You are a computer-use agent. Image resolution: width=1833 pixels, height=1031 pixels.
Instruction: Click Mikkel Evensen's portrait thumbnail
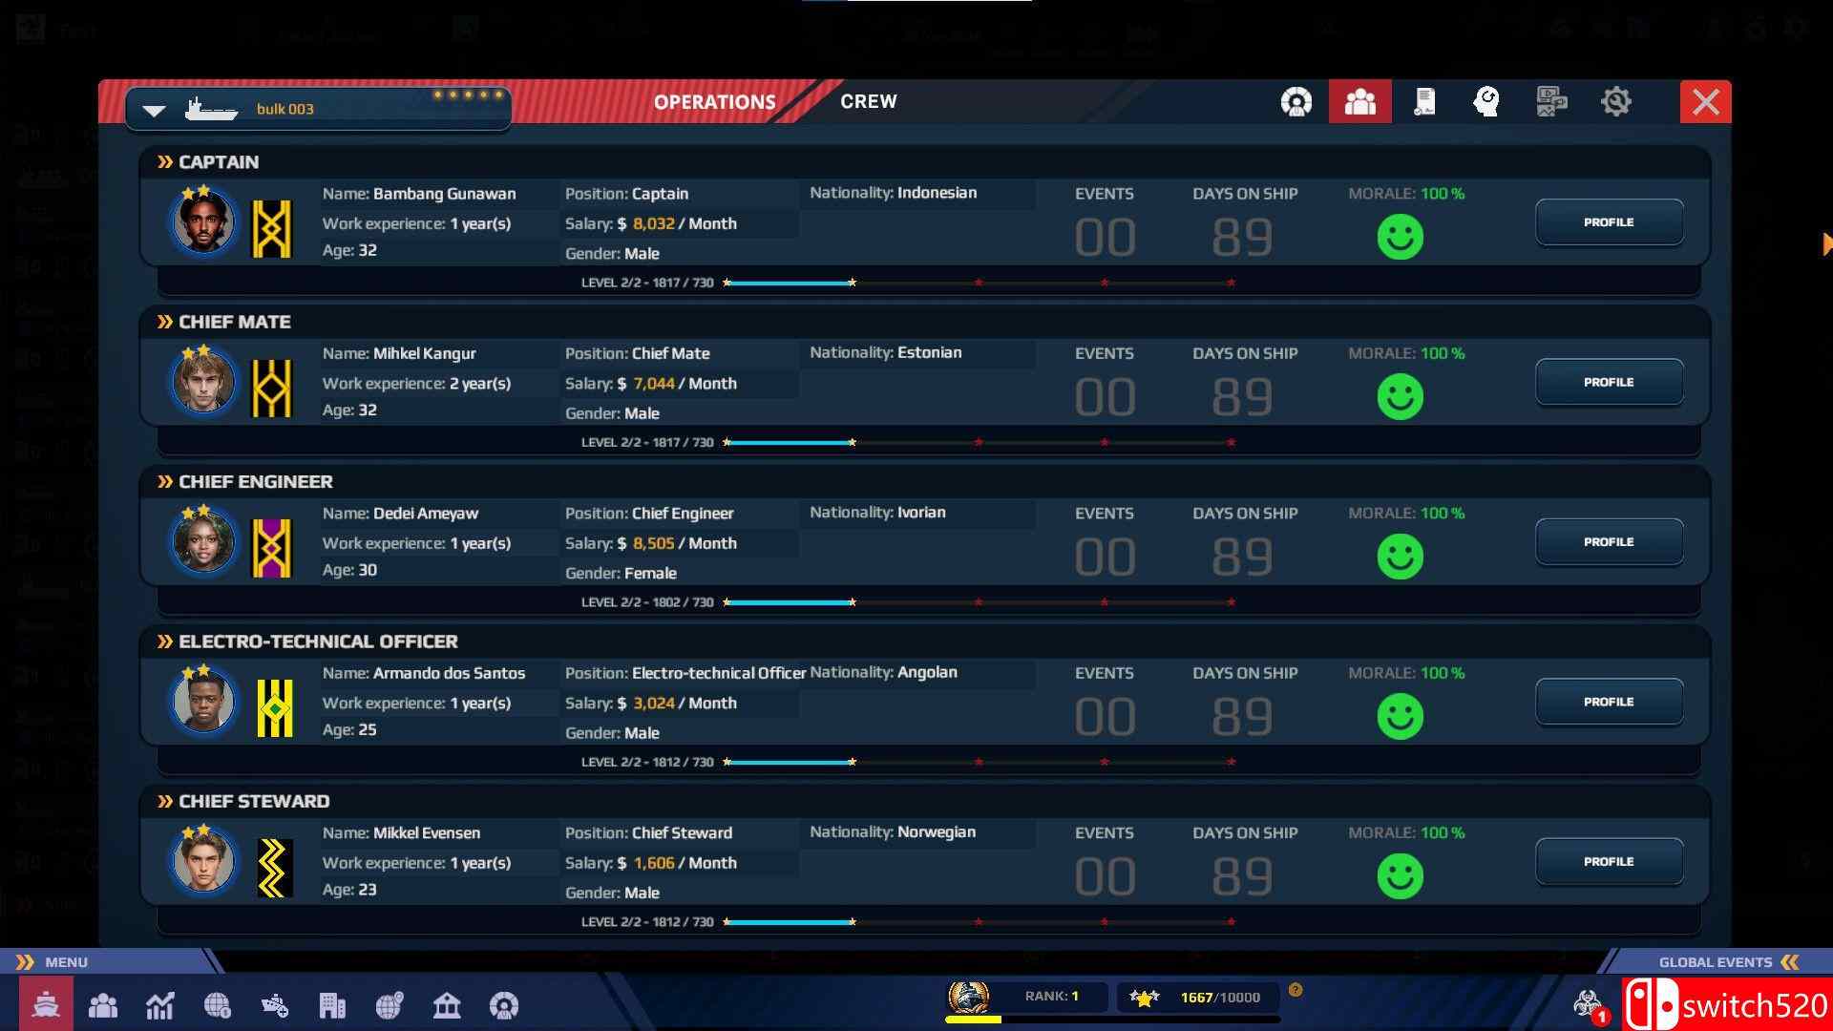pyautogui.click(x=202, y=860)
